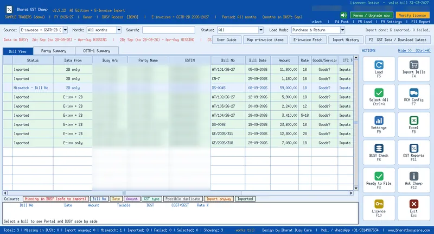Open Import Bills F4 cart icon
Screen dimensions: 434x234
[x=413, y=65]
